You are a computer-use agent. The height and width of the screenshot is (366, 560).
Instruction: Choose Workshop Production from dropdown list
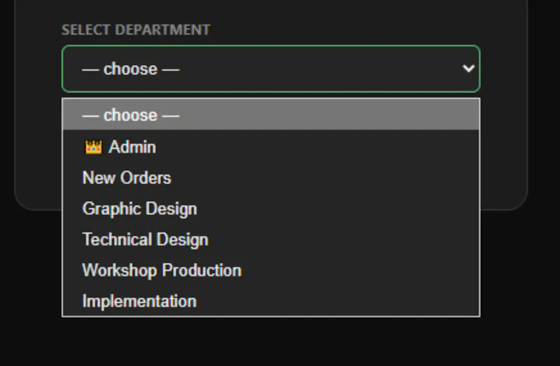tap(271, 270)
